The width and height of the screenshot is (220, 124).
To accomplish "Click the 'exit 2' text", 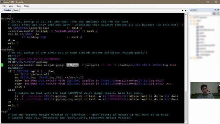I will point(77,28).
